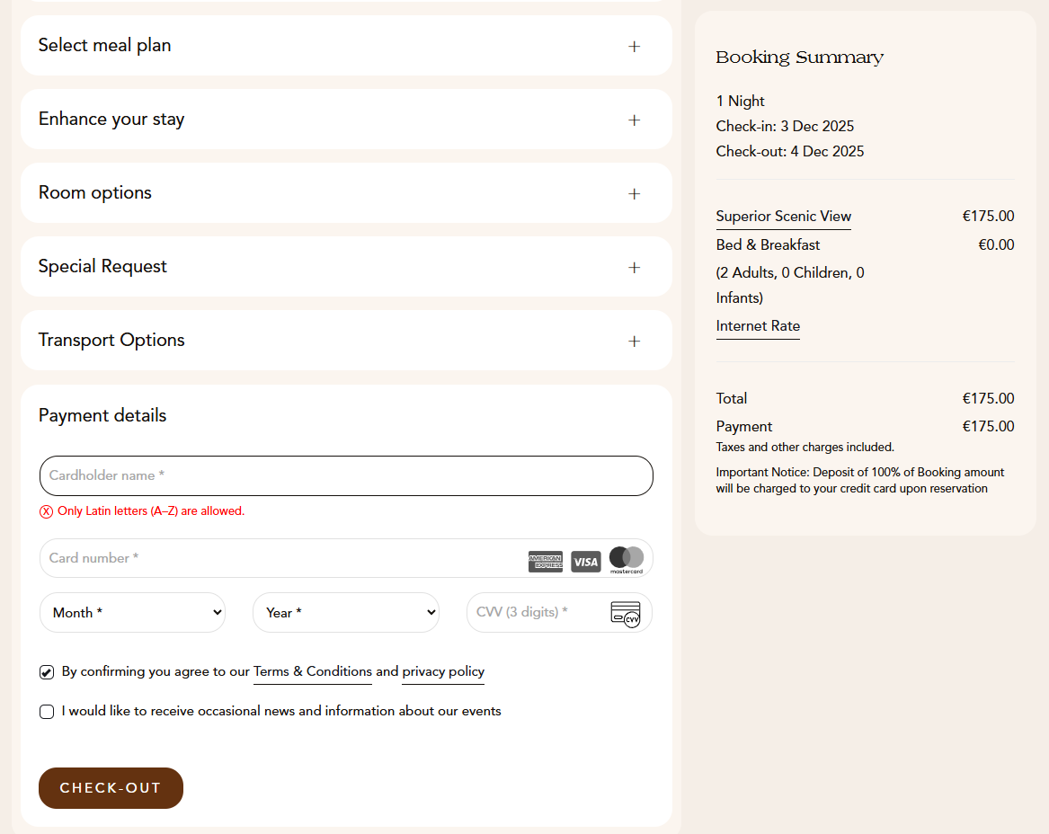The height and width of the screenshot is (834, 1049).
Task: Click the Mastercard logo icon
Action: [627, 559]
